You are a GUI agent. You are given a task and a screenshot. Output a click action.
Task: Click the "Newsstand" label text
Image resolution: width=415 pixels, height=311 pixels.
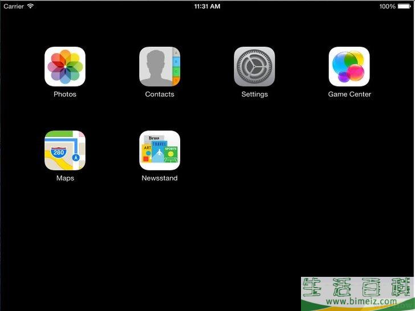(x=160, y=178)
